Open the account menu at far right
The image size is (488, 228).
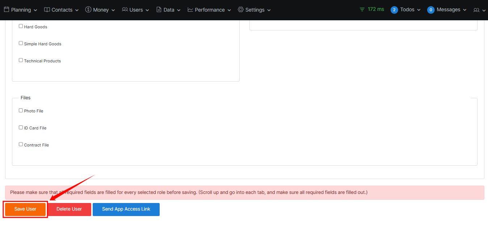(x=479, y=10)
